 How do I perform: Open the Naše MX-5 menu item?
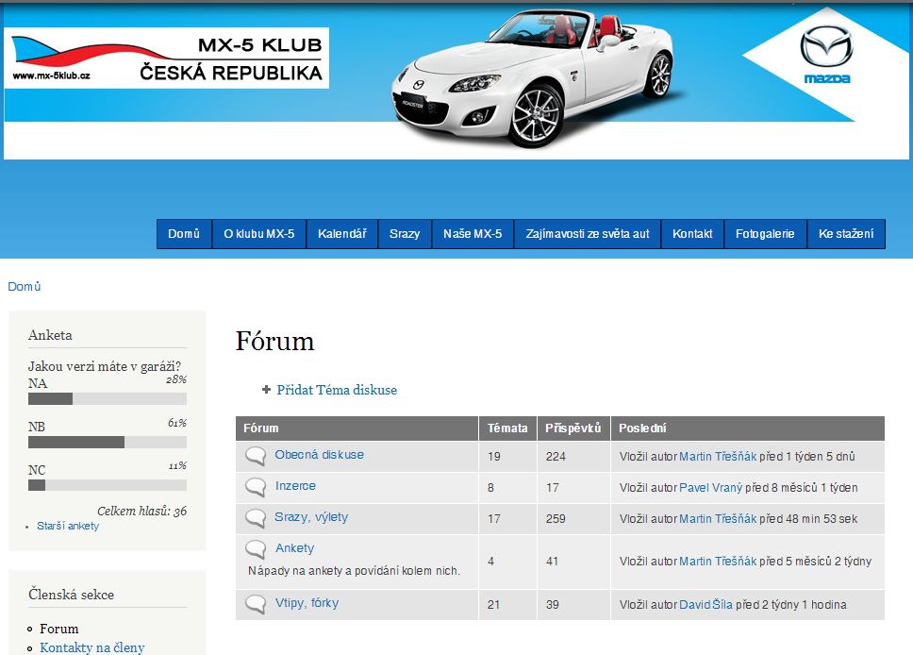click(473, 234)
